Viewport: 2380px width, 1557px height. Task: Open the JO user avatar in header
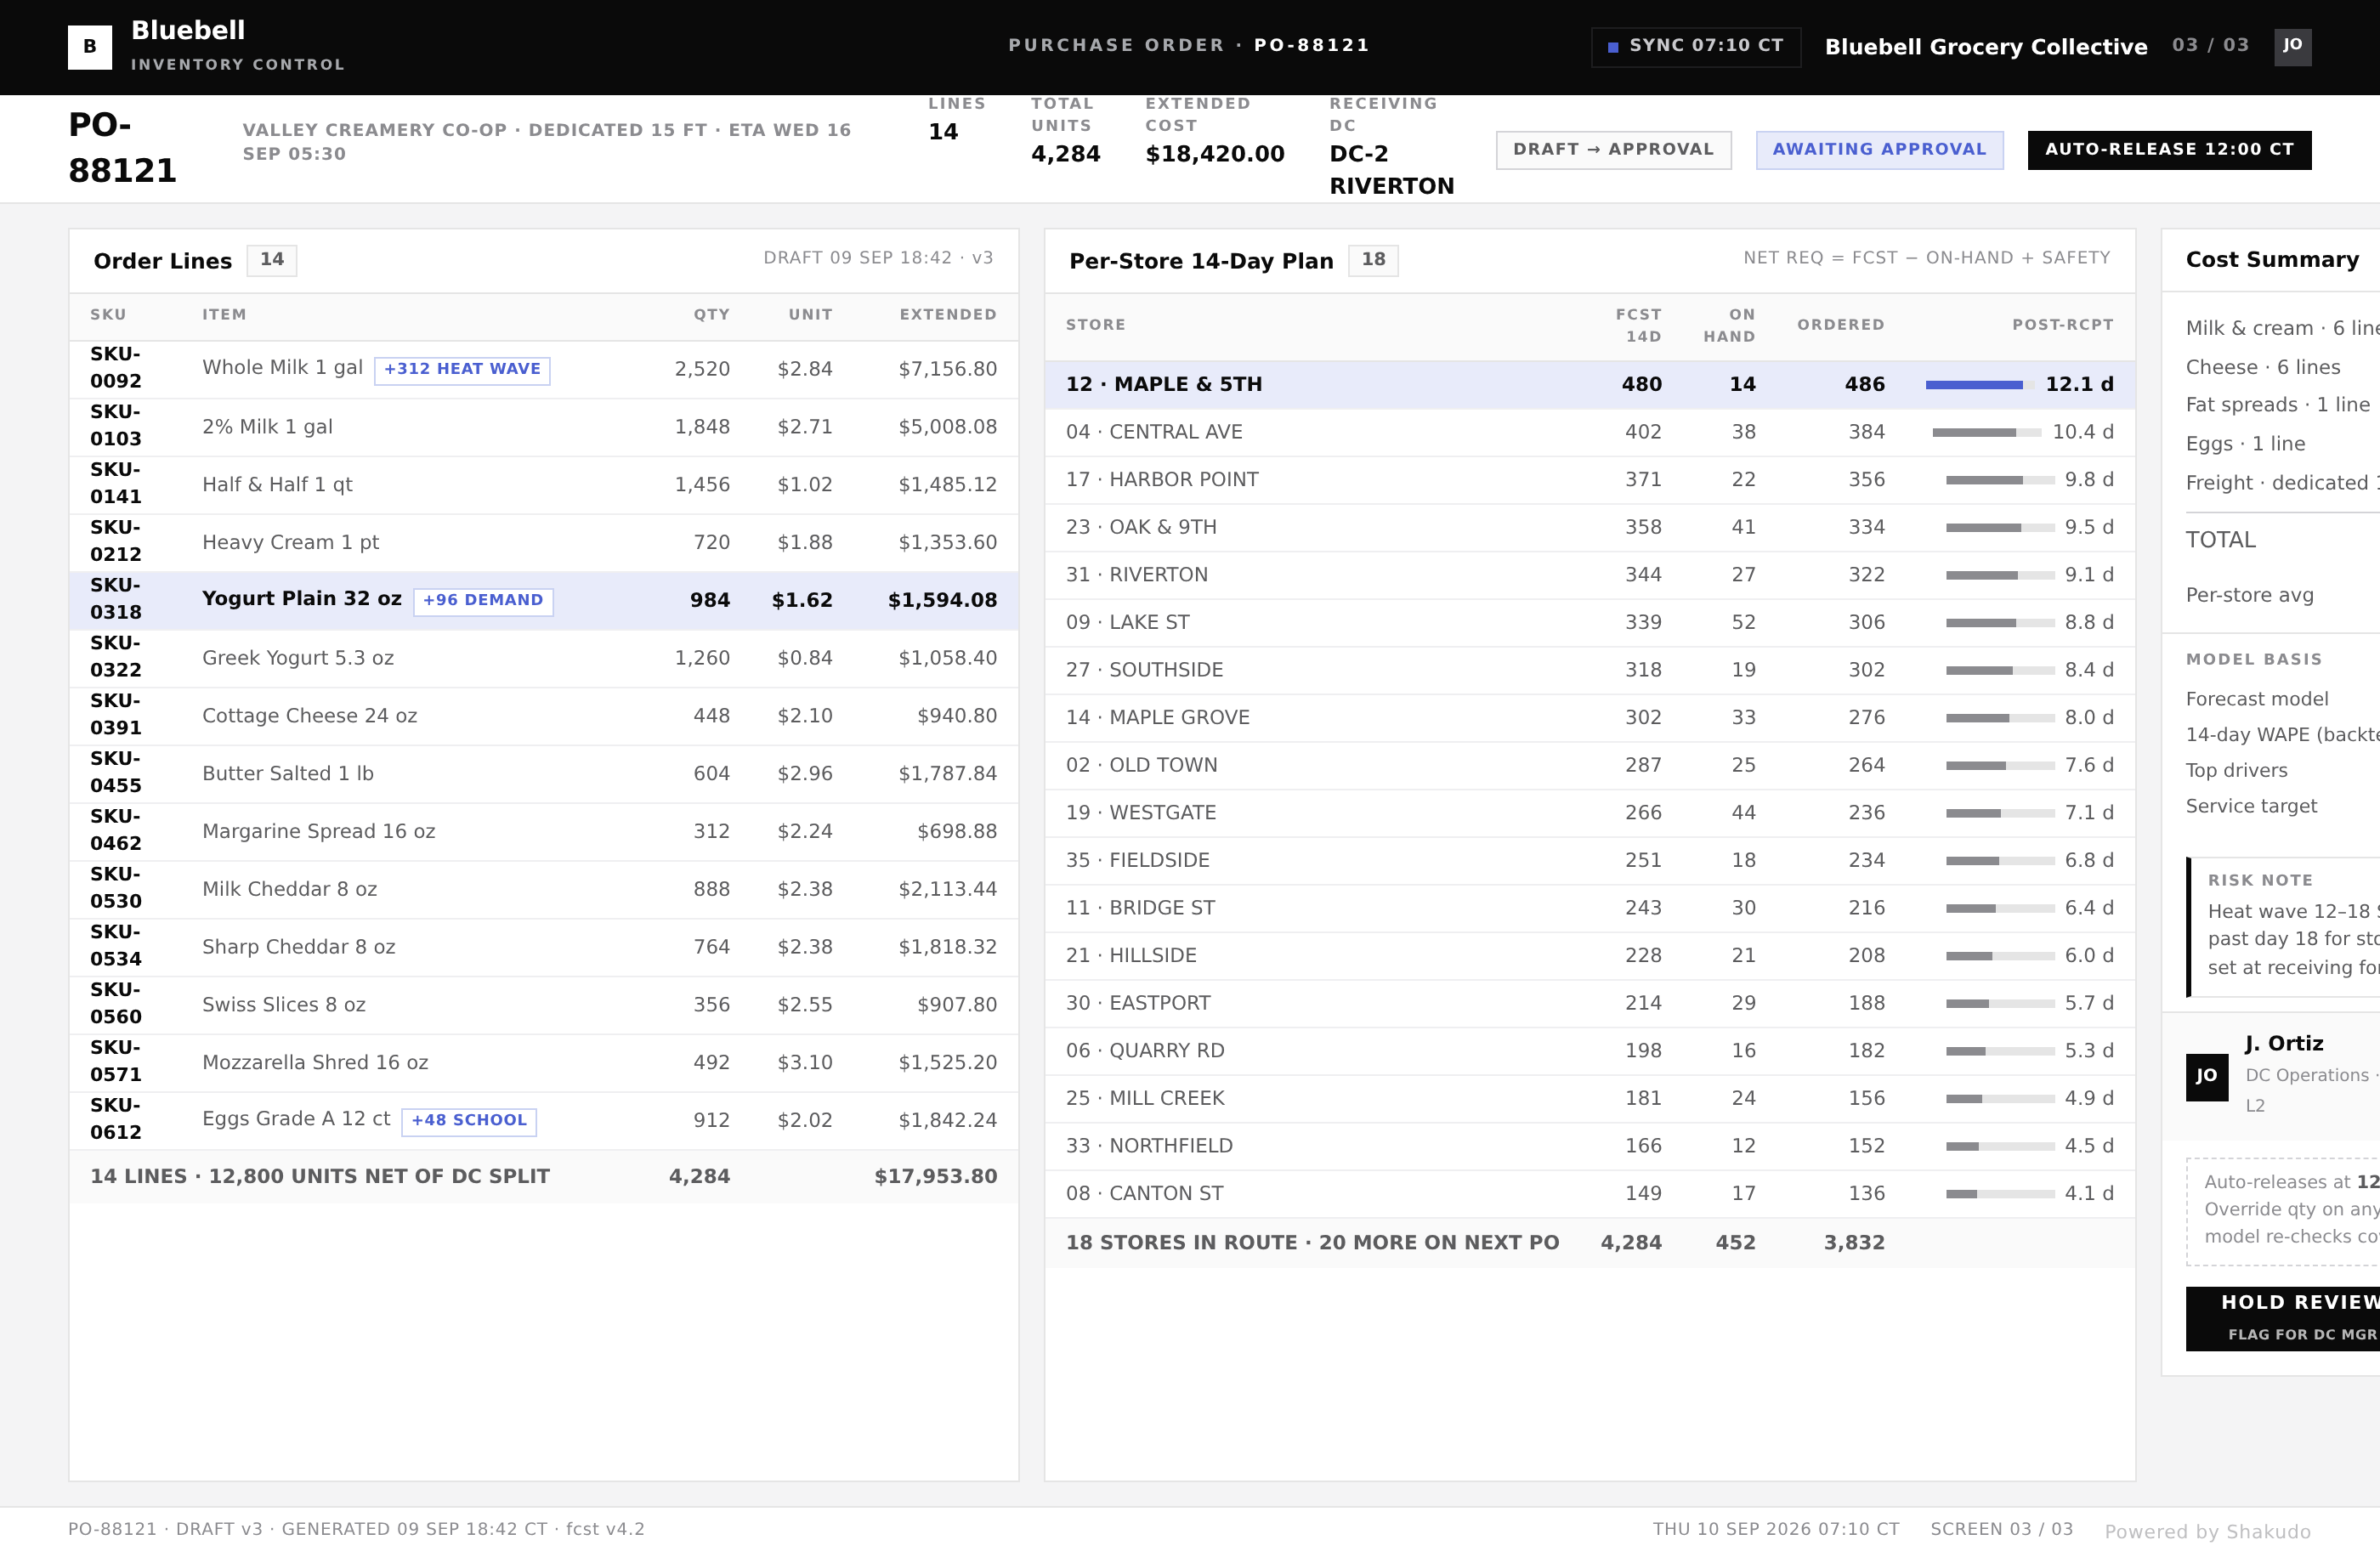[2292, 46]
